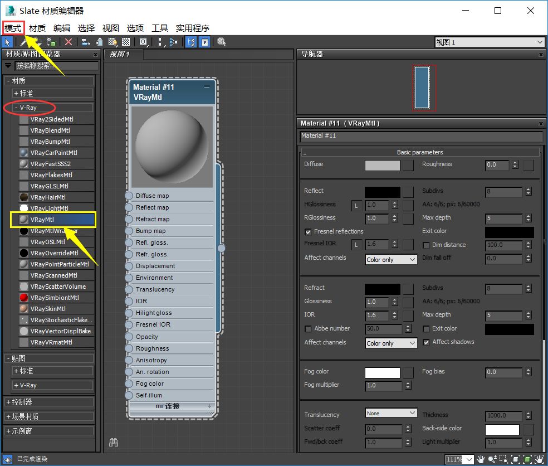Click the Material ID Channel icon
This screenshot has height=466, width=548.
click(143, 42)
